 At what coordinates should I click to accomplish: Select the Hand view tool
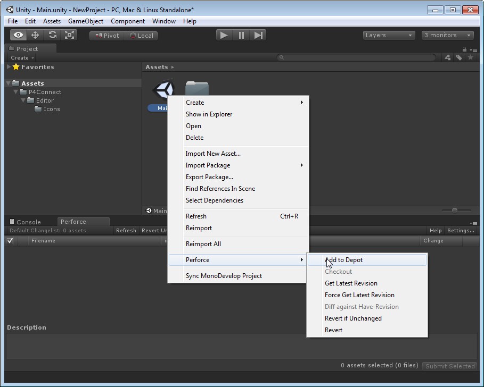pos(18,35)
